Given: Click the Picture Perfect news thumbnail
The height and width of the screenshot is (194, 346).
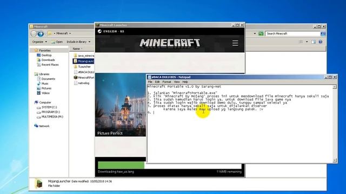Looking at the screenshot, I should [121, 105].
